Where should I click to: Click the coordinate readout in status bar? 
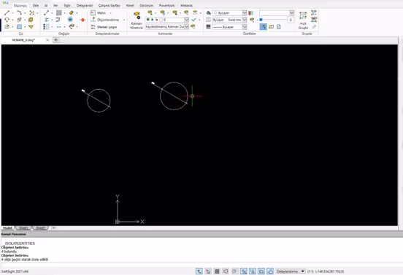326,271
